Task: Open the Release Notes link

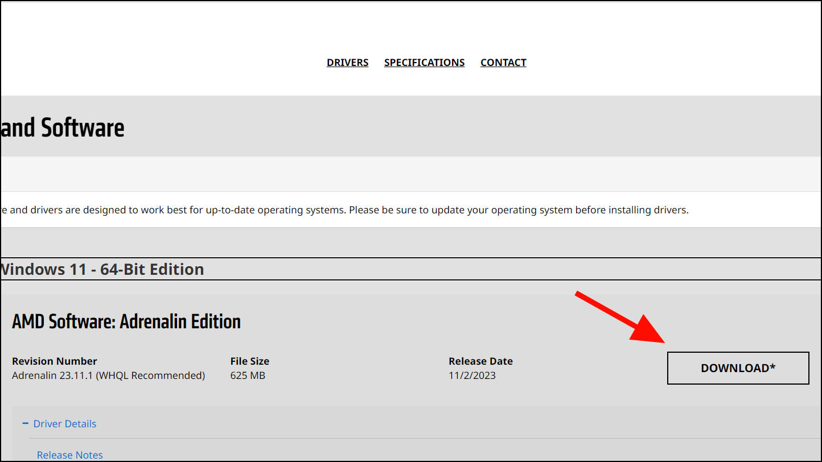Action: click(70, 455)
